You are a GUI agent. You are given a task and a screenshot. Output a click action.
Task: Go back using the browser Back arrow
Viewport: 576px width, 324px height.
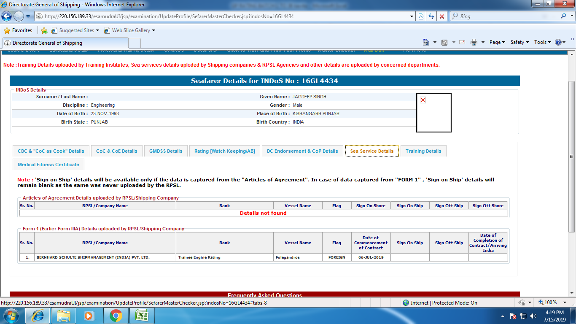click(6, 16)
